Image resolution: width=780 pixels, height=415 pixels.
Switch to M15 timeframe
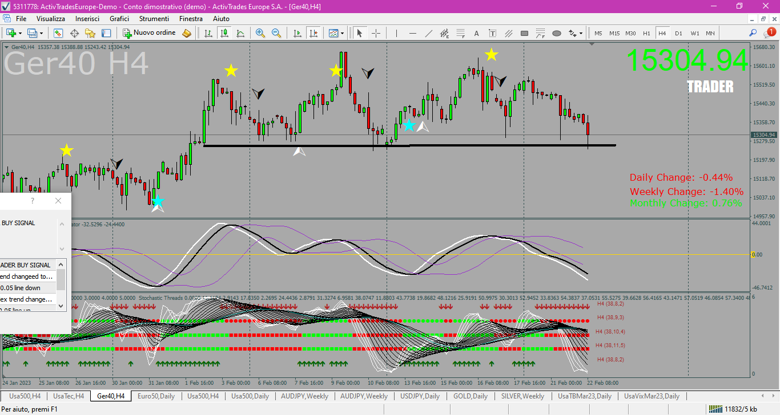tap(614, 33)
